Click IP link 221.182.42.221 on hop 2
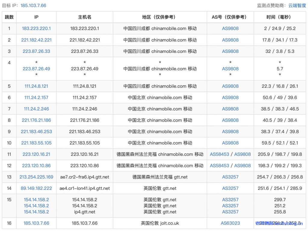The width and height of the screenshot is (308, 231). pyautogui.click(x=36, y=40)
